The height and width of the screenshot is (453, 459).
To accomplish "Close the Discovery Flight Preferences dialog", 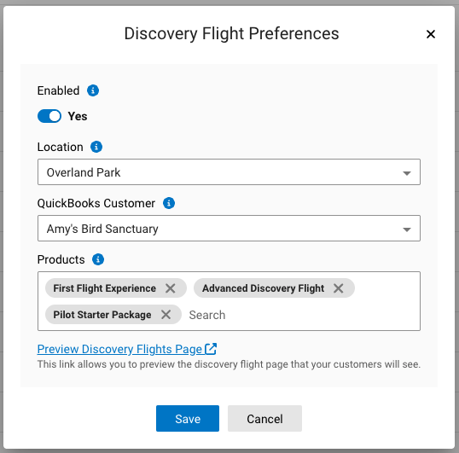I will pyautogui.click(x=431, y=34).
